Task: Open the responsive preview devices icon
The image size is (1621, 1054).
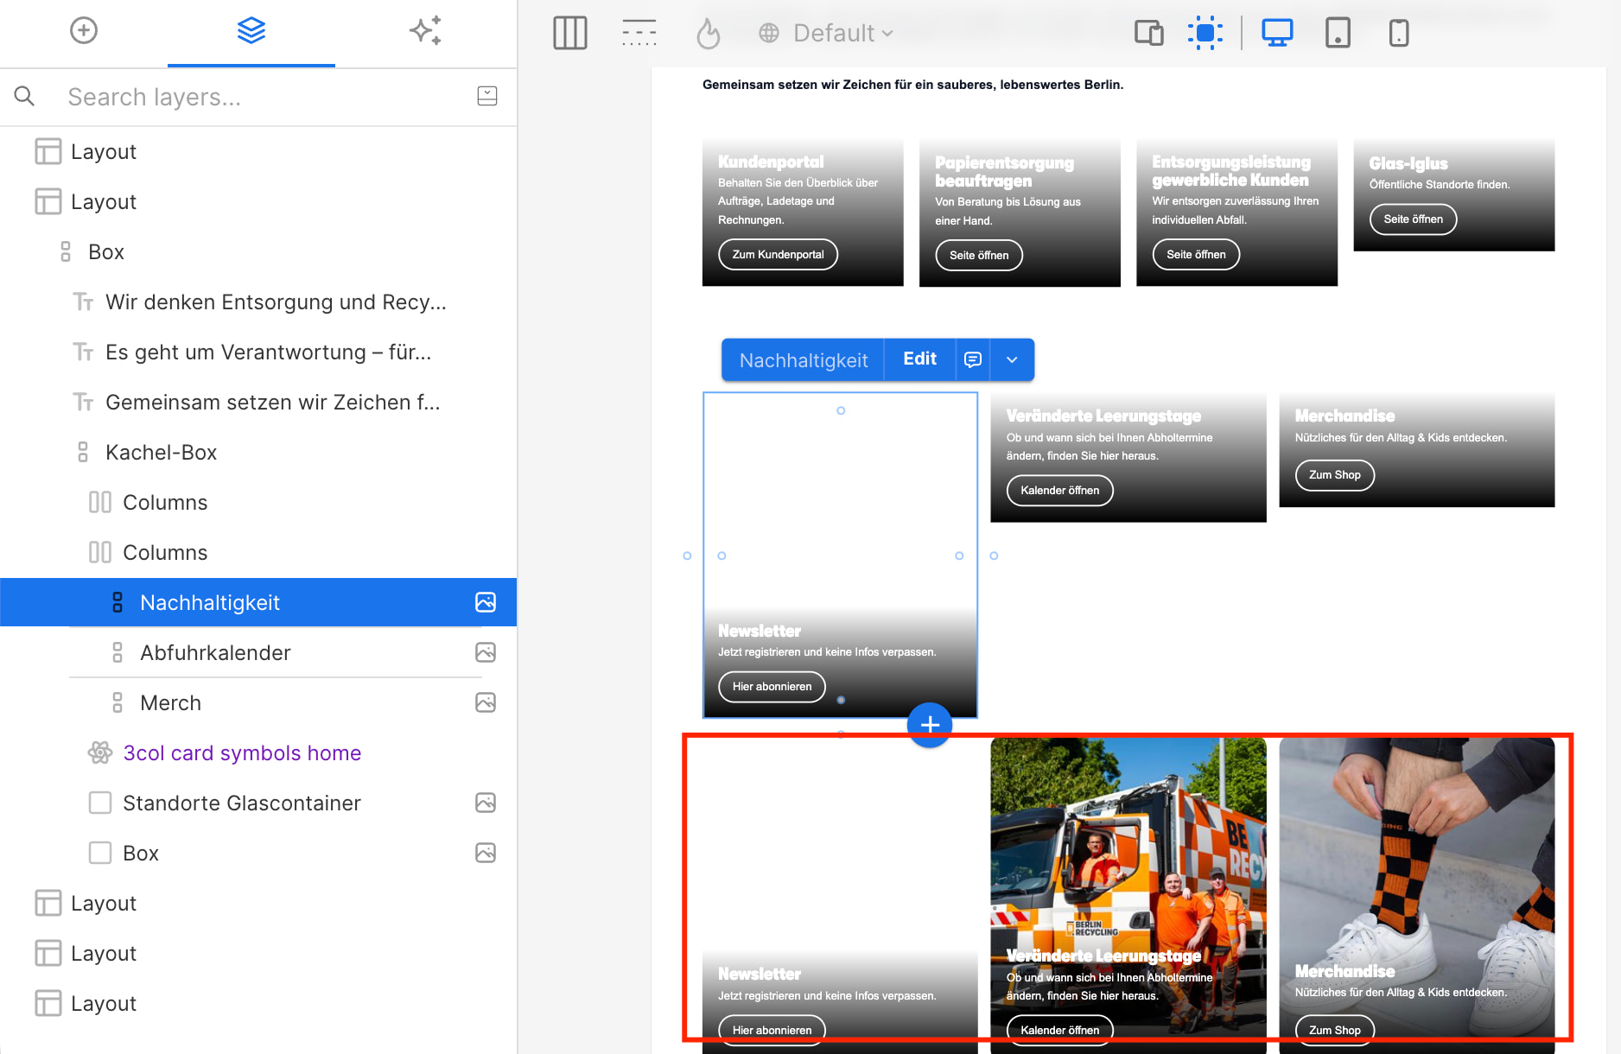Action: [x=1149, y=33]
